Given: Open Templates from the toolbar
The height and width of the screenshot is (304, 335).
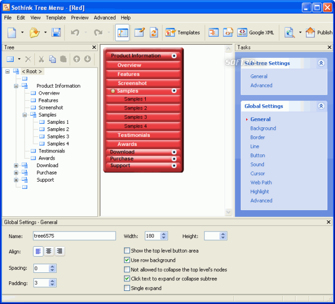Looking at the screenshot, I should point(183,33).
